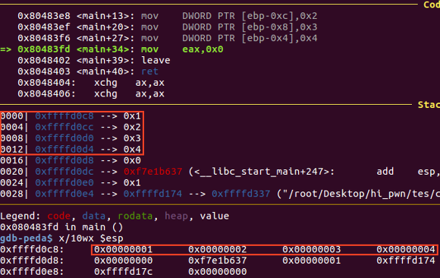This screenshot has width=440, height=278.
Task: Select dump value 0xffffd174 in second row
Action: [406, 261]
